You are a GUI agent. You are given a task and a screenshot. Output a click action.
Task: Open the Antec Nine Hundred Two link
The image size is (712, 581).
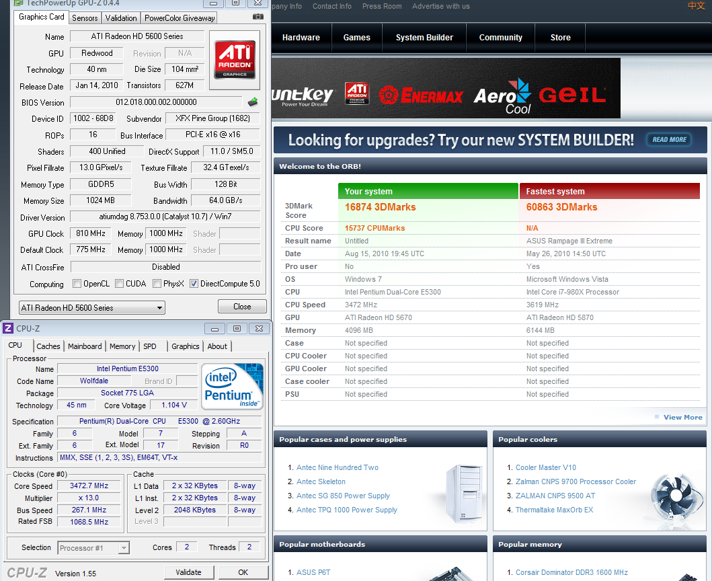tap(338, 467)
